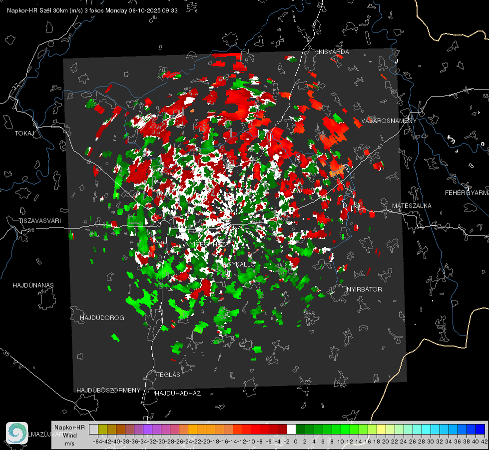The height and width of the screenshot is (450, 489).
Task: Click the HAJDÚHADHÁZ town label
Action: click(178, 393)
